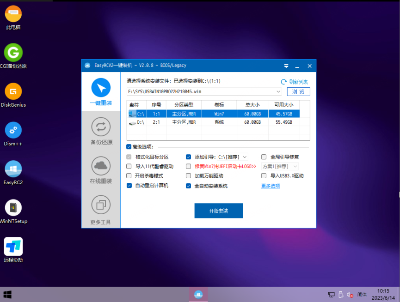Launch Dism++ desktop shortcut
Viewport: 400px width, 302px height.
[13, 134]
